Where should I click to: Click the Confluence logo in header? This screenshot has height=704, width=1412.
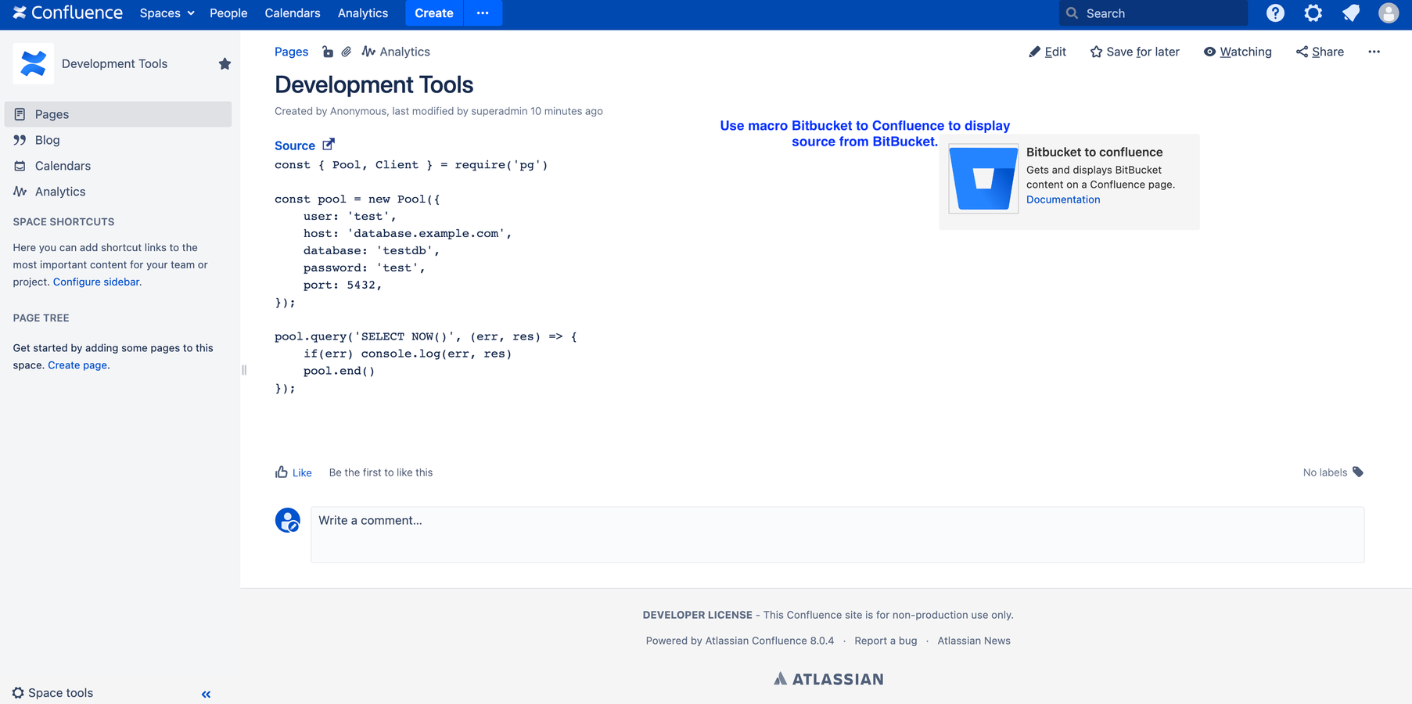pyautogui.click(x=68, y=13)
